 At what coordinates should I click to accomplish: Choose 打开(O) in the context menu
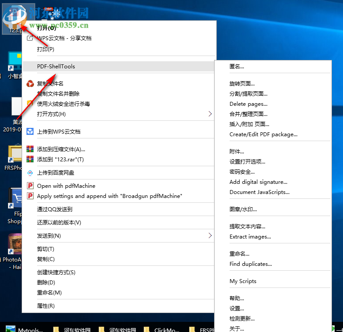(47, 28)
